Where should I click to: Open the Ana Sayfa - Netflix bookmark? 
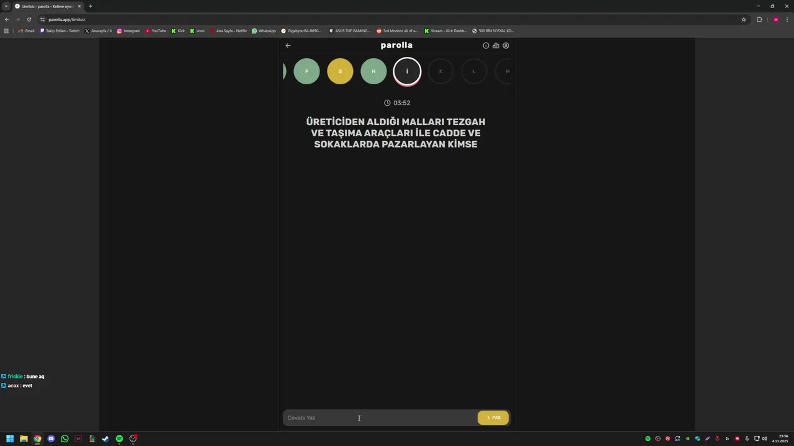tap(228, 30)
